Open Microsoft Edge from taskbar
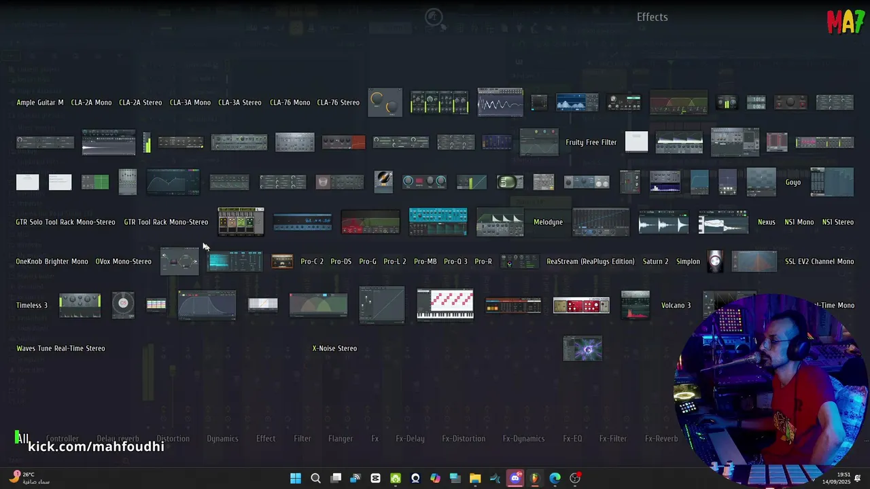This screenshot has width=870, height=489. pos(555,478)
